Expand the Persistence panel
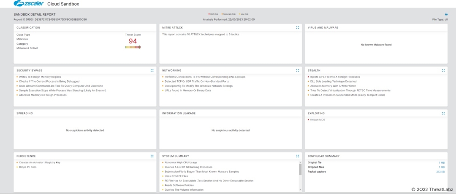The image size is (456, 194). click(152, 156)
